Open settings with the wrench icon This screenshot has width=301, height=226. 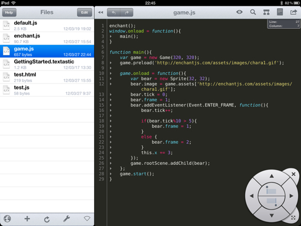pos(66,219)
